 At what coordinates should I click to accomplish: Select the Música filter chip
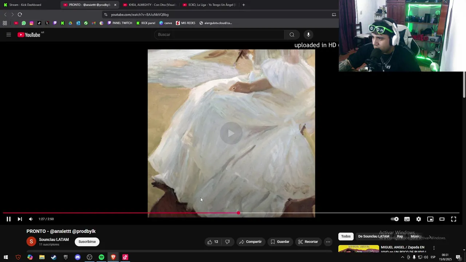[x=416, y=237]
